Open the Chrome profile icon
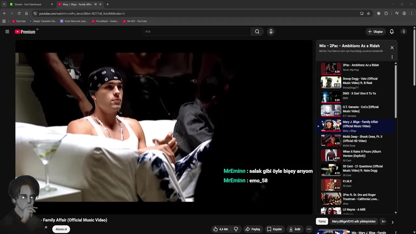Image resolution: width=416 pixels, height=234 pixels. pyautogui.click(x=404, y=13)
